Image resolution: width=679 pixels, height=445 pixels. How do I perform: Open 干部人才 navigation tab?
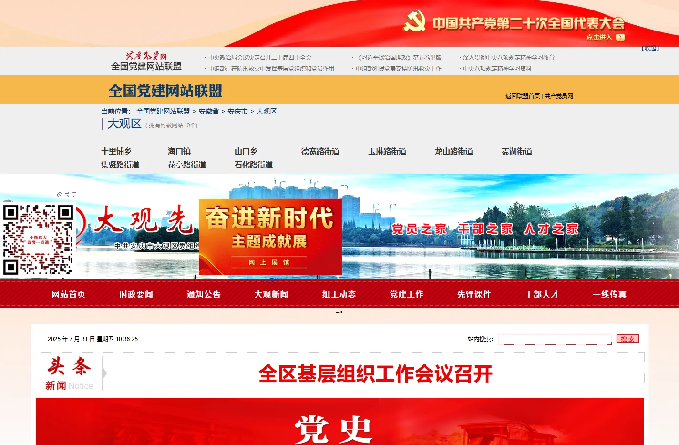click(x=542, y=294)
